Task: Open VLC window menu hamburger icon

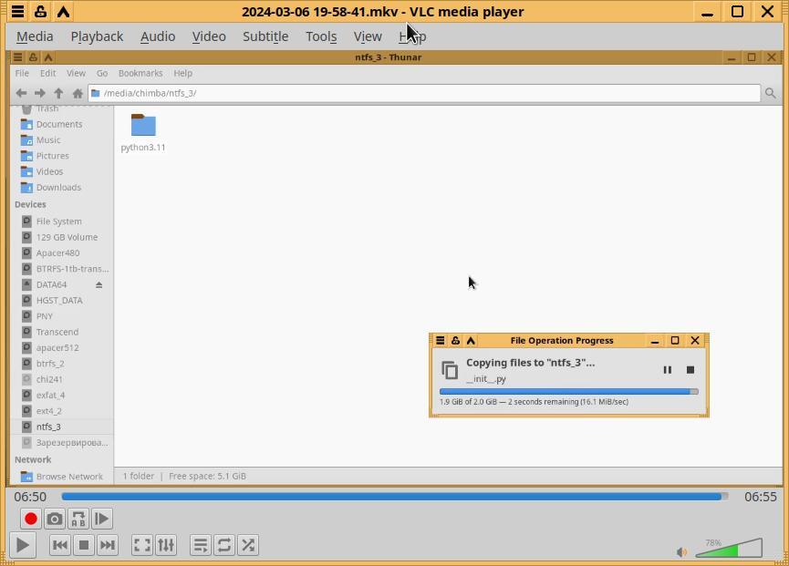Action: [17, 12]
